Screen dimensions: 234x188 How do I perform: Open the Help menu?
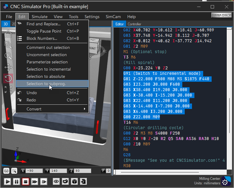click(x=132, y=17)
